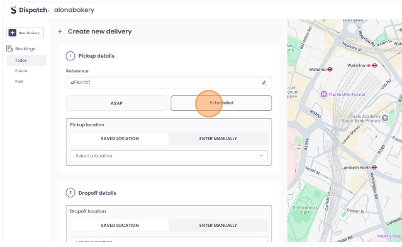
Task: Select ASAP delivery timing
Action: pos(116,103)
